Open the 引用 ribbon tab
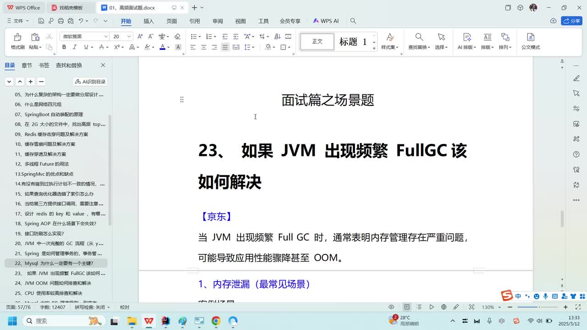587x330 pixels. pyautogui.click(x=194, y=21)
